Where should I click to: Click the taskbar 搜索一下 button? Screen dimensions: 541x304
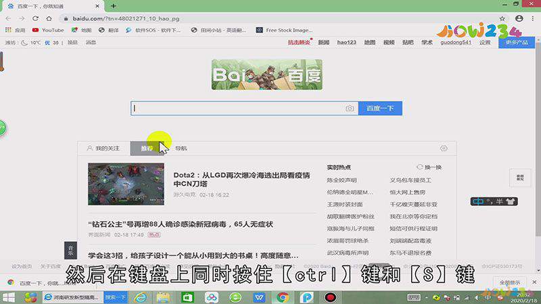point(116,297)
